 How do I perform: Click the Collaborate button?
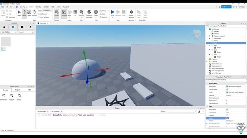(226, 7)
